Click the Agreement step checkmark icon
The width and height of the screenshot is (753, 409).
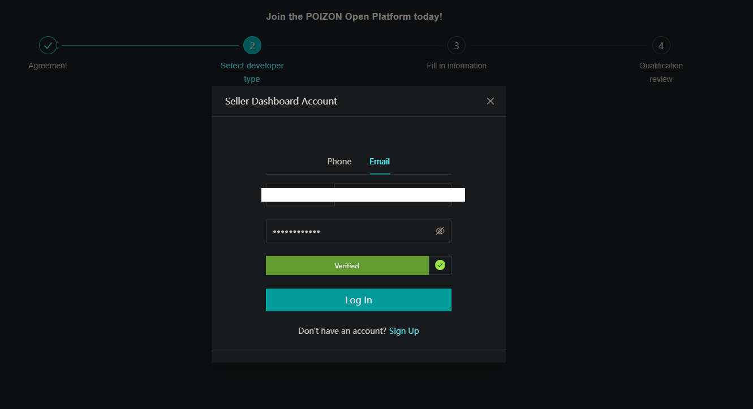[x=48, y=45]
